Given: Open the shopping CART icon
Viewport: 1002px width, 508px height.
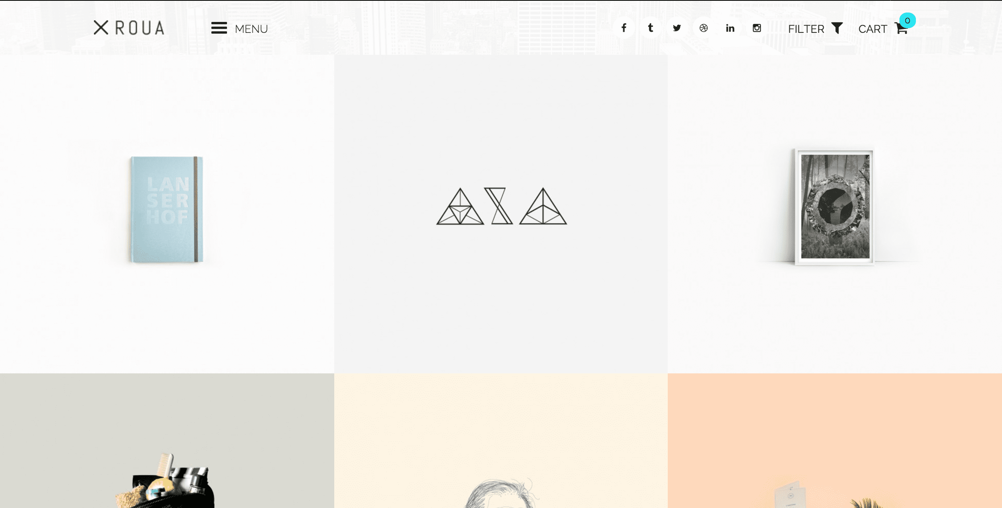Looking at the screenshot, I should click(x=901, y=29).
